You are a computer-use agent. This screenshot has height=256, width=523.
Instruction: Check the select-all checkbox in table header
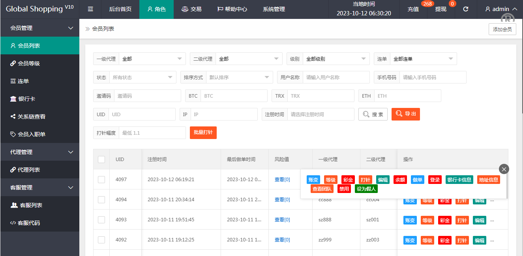[x=101, y=159]
